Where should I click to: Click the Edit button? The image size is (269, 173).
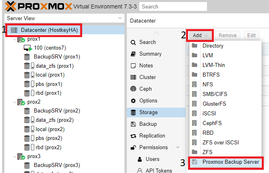[251, 35]
